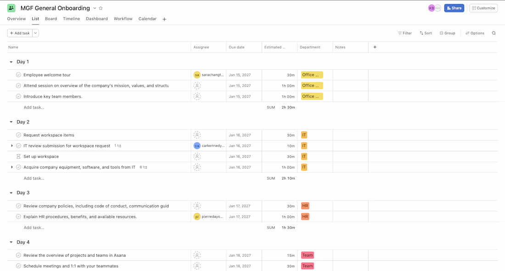This screenshot has height=271, width=505.
Task: Open the Timeline tab
Action: 71,19
